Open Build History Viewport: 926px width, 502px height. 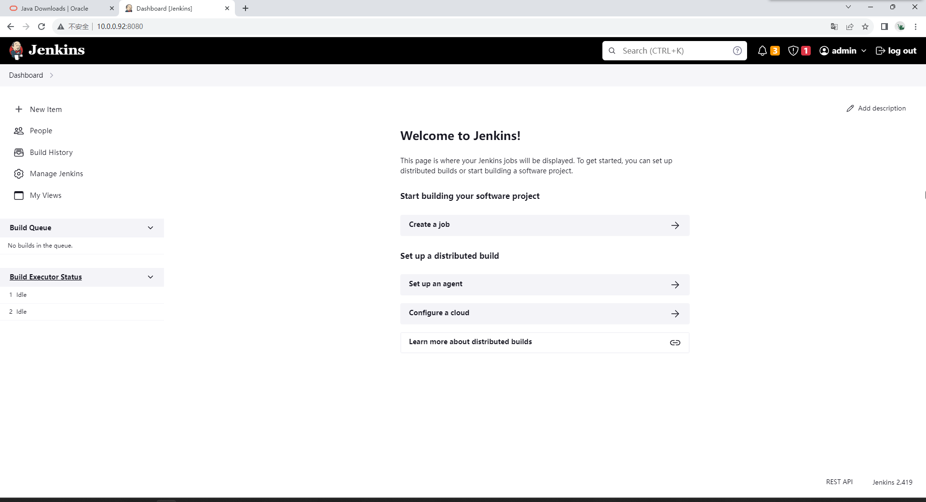point(51,153)
